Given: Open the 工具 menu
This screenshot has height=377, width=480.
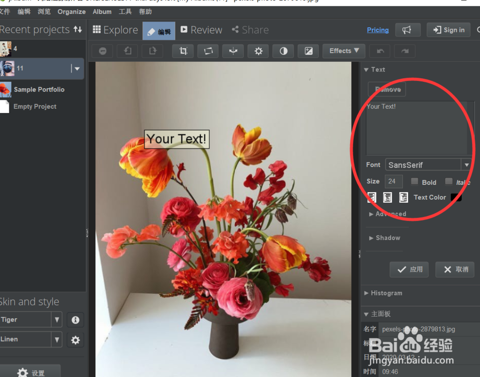Looking at the screenshot, I should 125,11.
